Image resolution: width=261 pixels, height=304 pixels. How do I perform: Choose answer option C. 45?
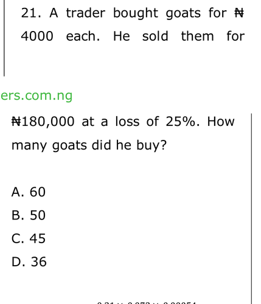[29, 238]
